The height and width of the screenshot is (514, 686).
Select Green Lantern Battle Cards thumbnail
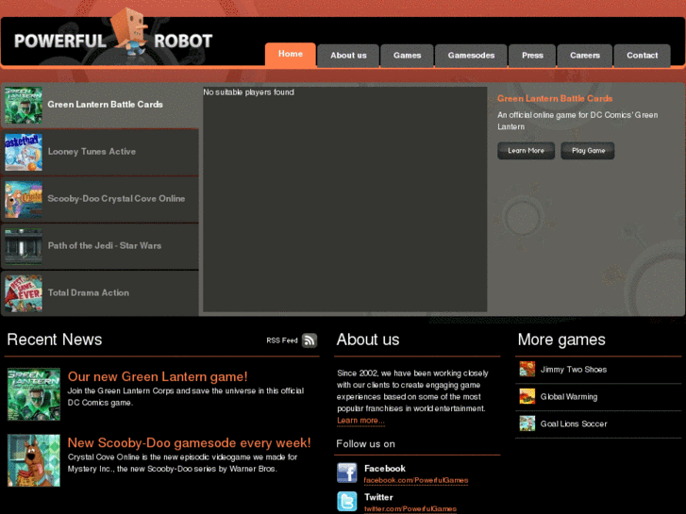point(24,105)
